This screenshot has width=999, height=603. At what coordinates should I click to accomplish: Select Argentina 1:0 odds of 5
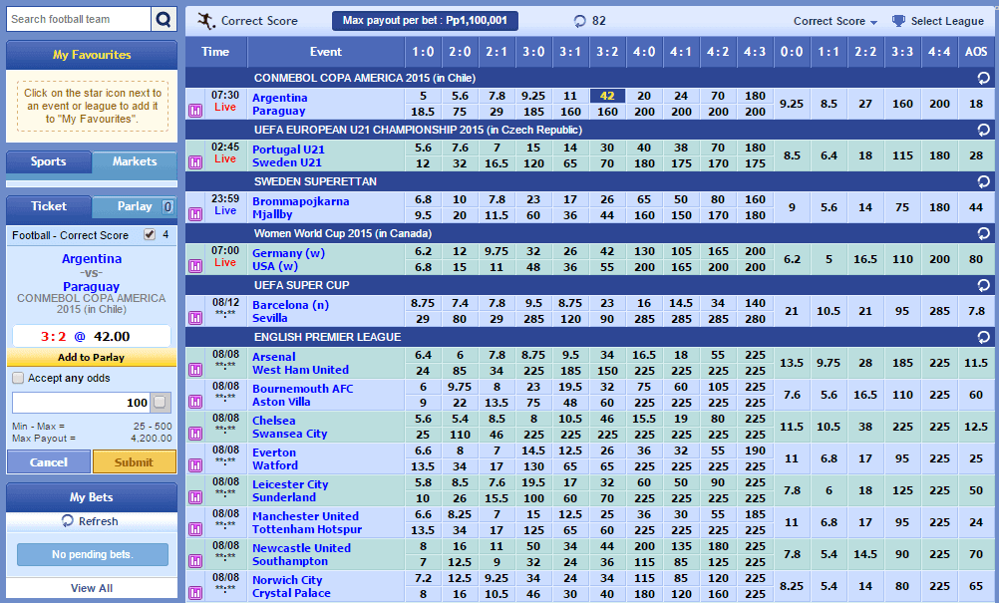423,96
